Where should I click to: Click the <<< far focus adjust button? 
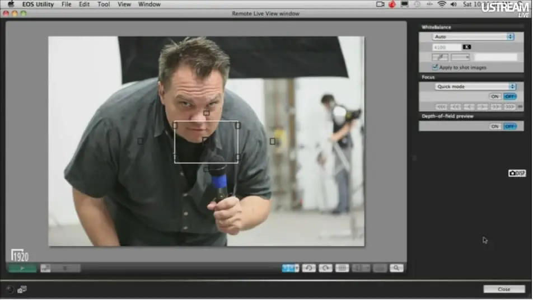(x=441, y=107)
